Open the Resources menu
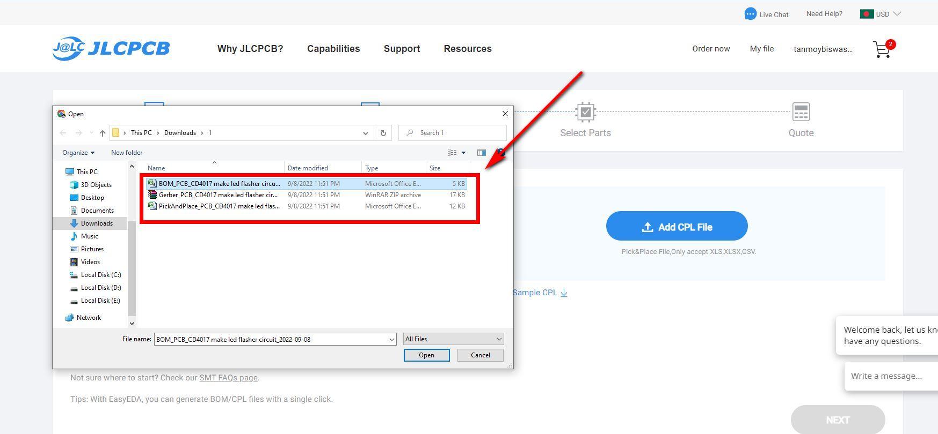The height and width of the screenshot is (434, 938). click(x=468, y=49)
